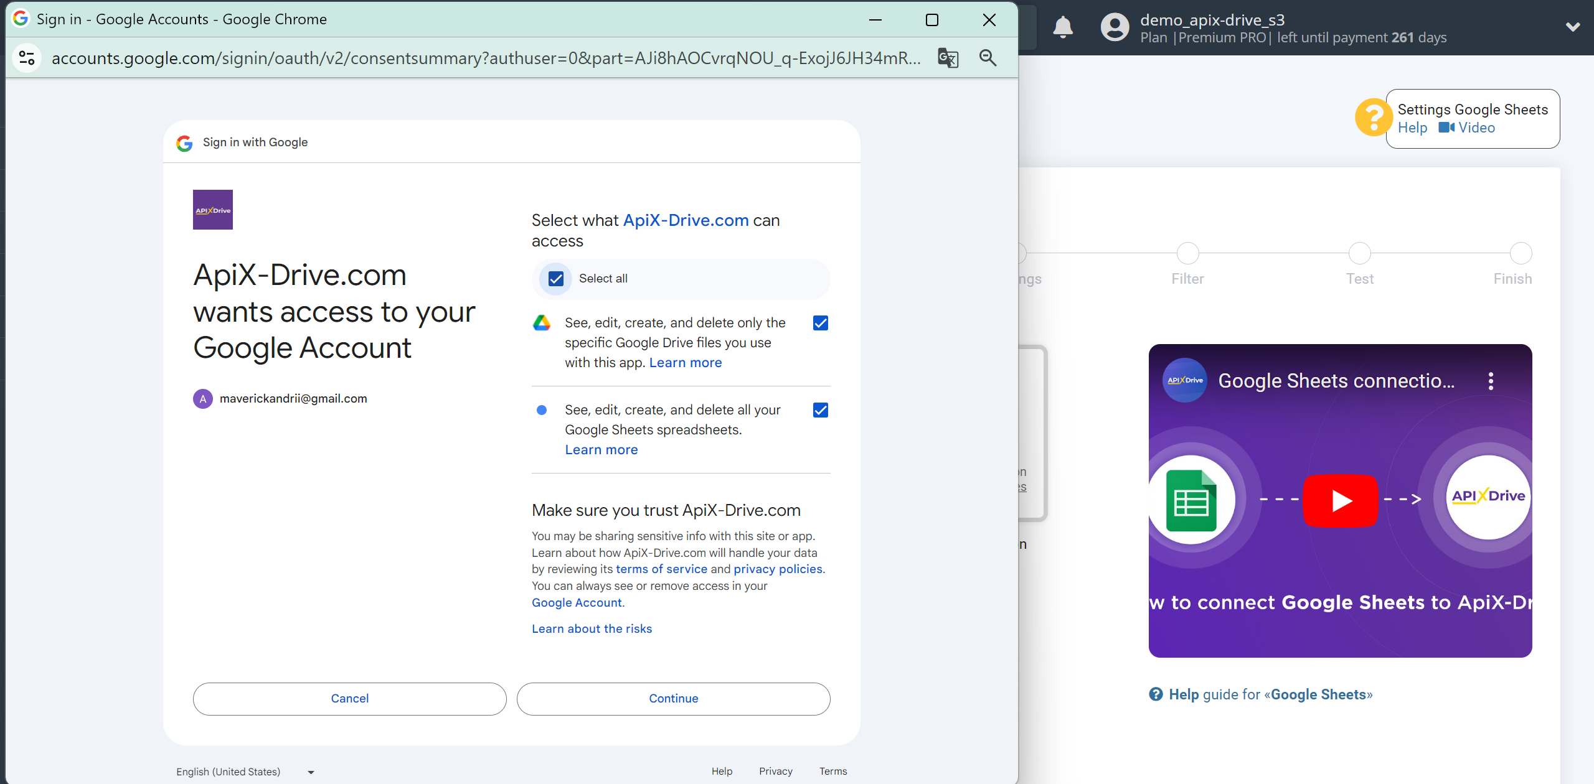
Task: Click the Continue button to grant access
Action: coord(673,698)
